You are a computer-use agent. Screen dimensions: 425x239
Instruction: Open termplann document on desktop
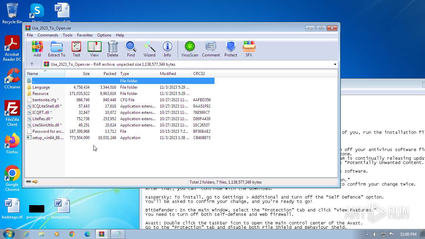pyautogui.click(x=62, y=208)
